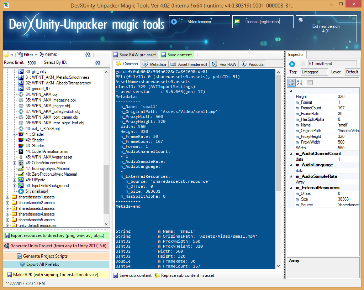The width and height of the screenshot is (364, 290).
Task: Click Generate Unity Project button
Action: [56, 246]
